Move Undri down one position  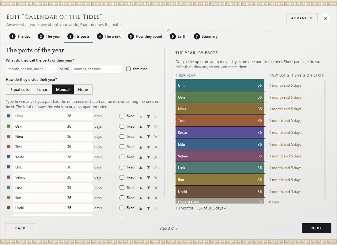tap(149, 208)
